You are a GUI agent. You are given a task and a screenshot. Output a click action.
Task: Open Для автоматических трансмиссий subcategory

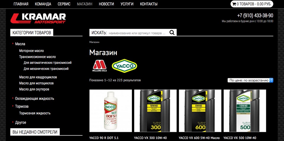(47, 63)
